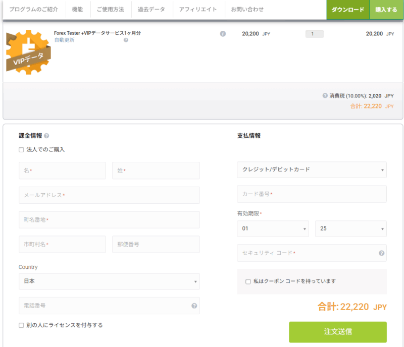Click the help icon beside 消費税
The width and height of the screenshot is (404, 347).
(325, 96)
